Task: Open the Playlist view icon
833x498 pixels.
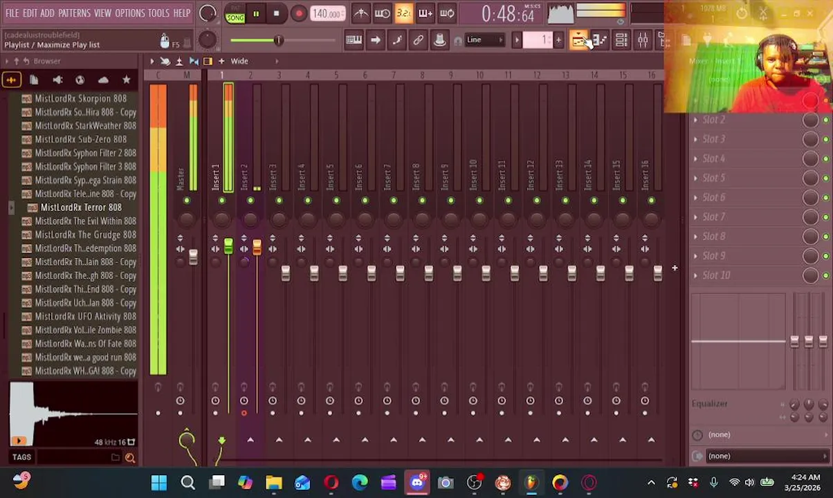Action: click(579, 40)
